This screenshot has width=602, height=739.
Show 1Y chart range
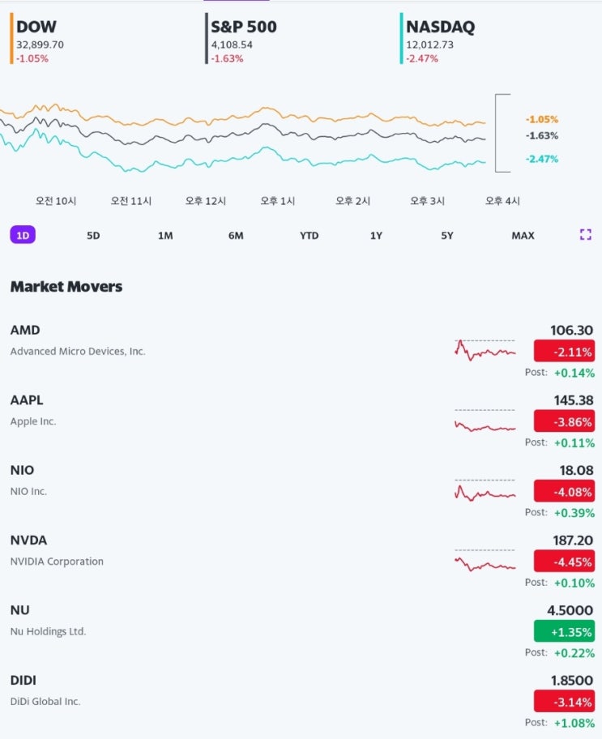pyautogui.click(x=376, y=235)
